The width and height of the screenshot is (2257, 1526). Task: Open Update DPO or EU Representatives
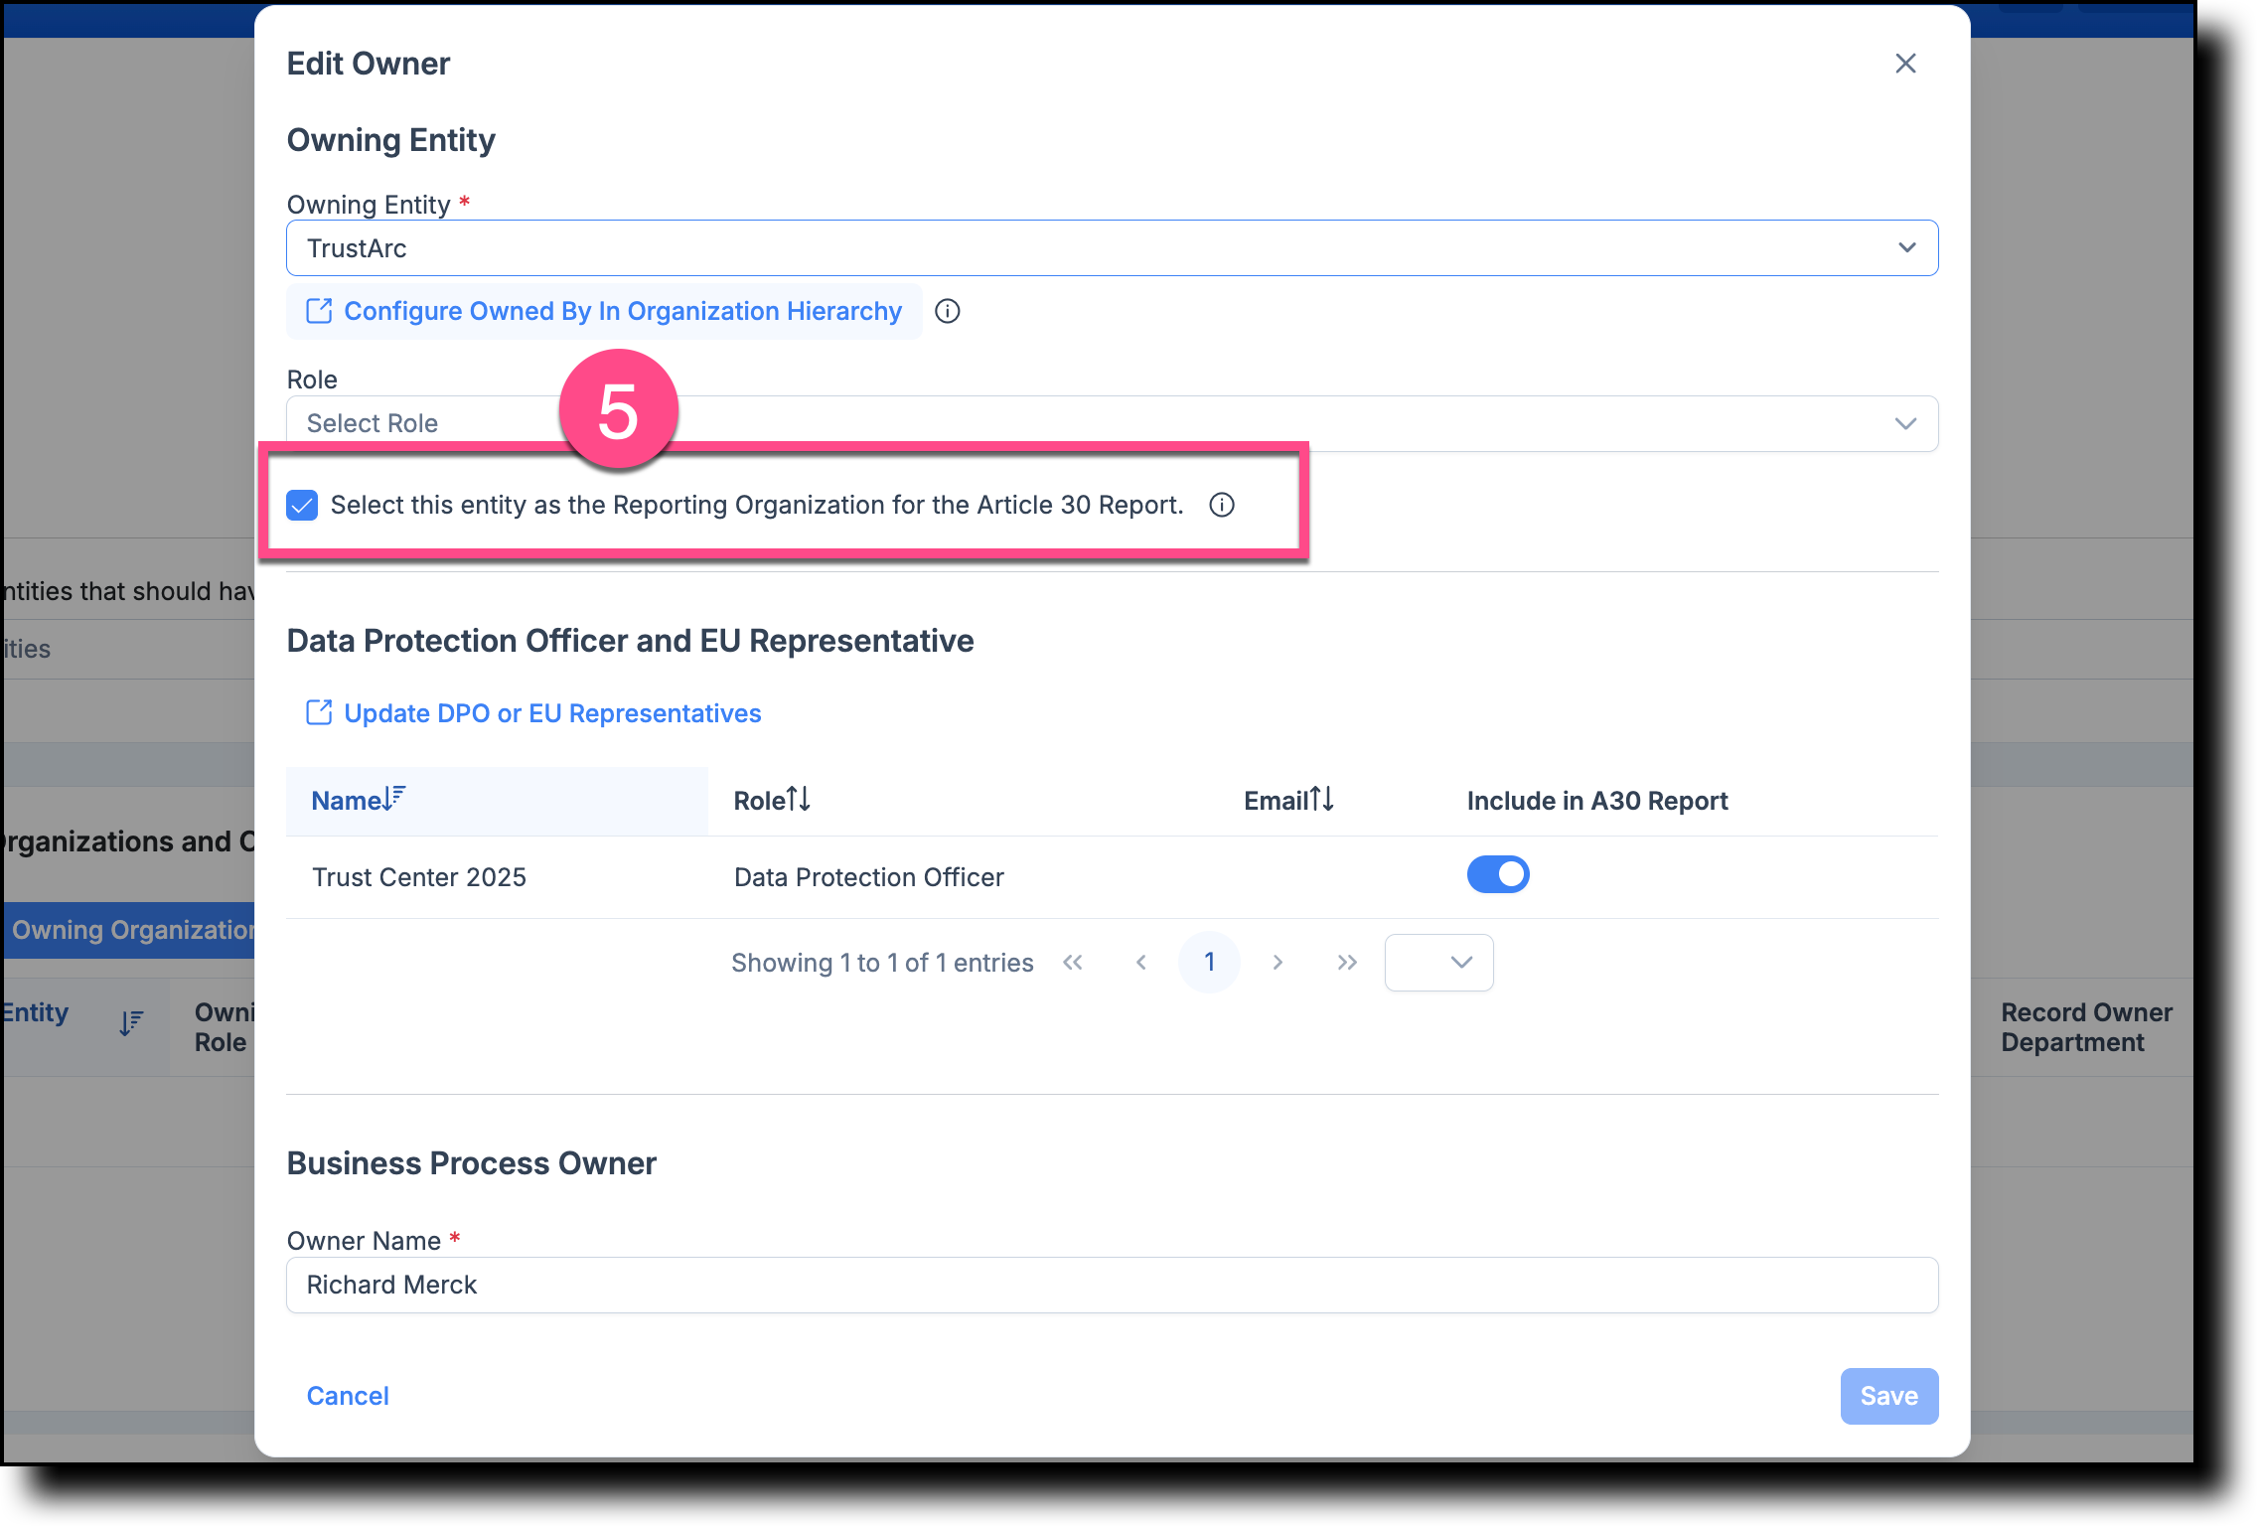(552, 712)
